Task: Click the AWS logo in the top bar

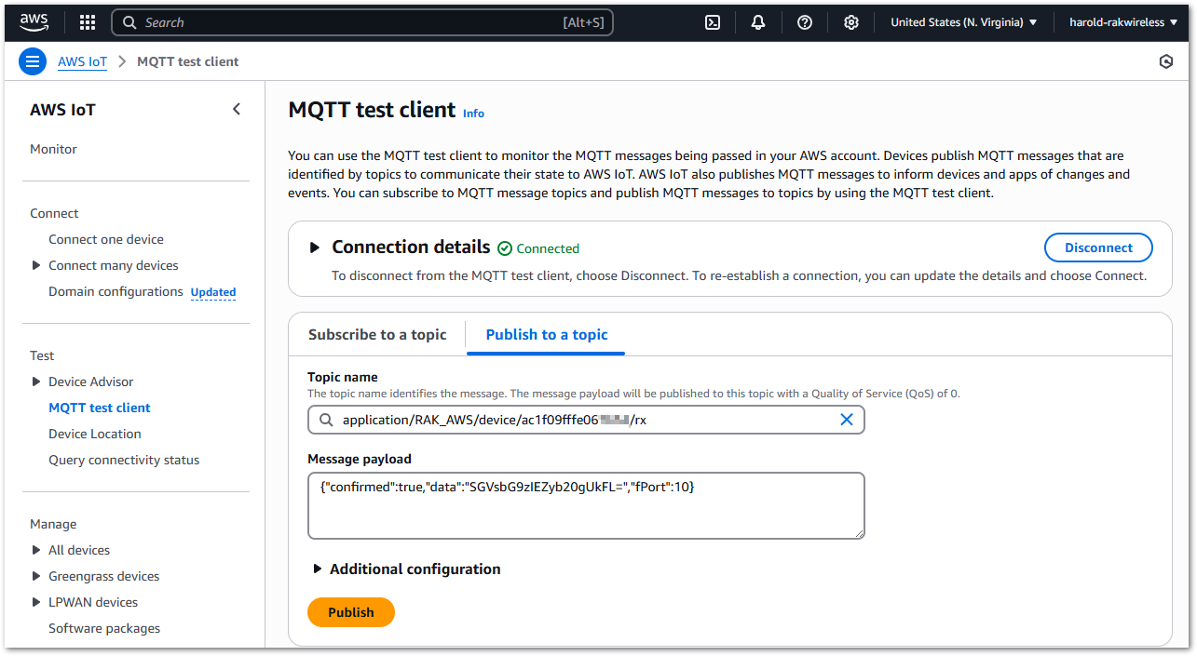Action: coord(34,20)
